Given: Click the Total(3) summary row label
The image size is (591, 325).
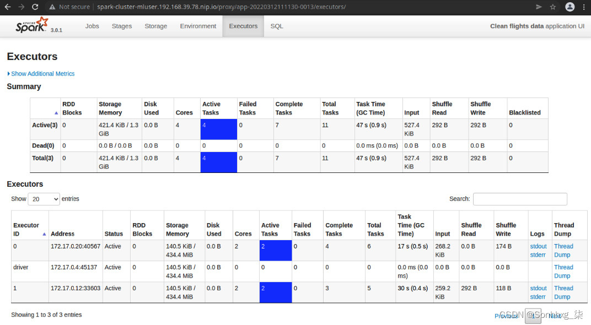Looking at the screenshot, I should tap(42, 158).
